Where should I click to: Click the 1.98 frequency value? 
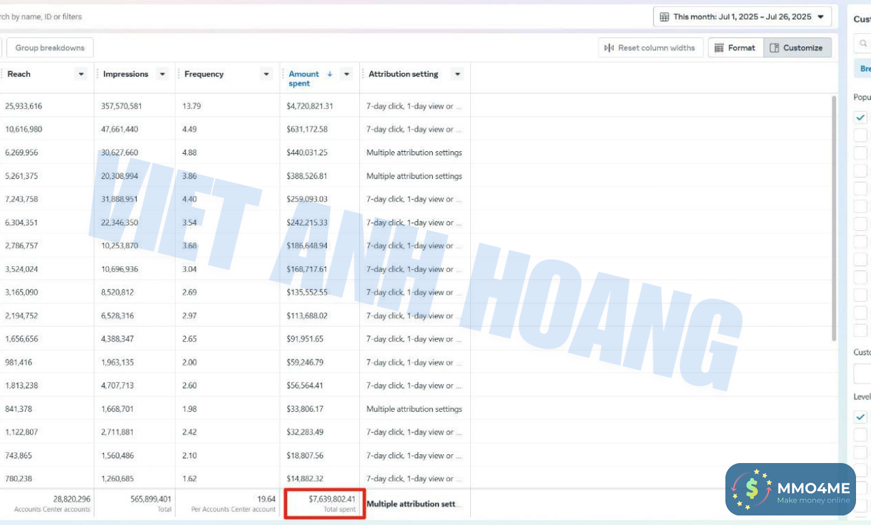(x=189, y=409)
